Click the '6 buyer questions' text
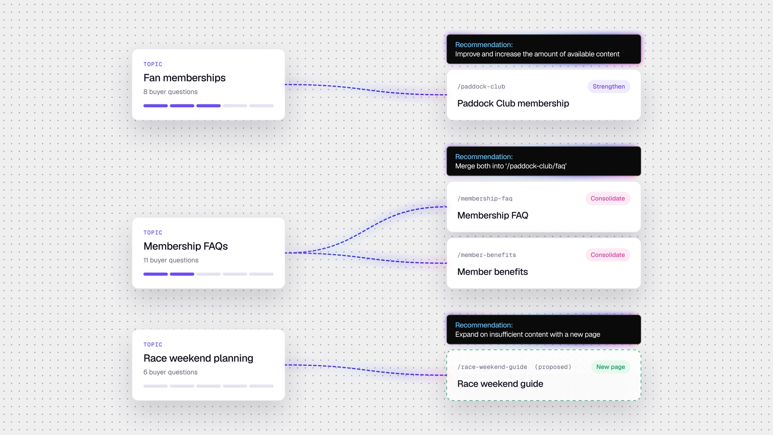Image resolution: width=773 pixels, height=435 pixels. (170, 372)
